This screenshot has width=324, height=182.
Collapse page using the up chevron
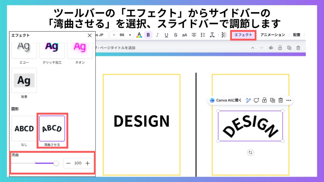pyautogui.click(x=252, y=48)
